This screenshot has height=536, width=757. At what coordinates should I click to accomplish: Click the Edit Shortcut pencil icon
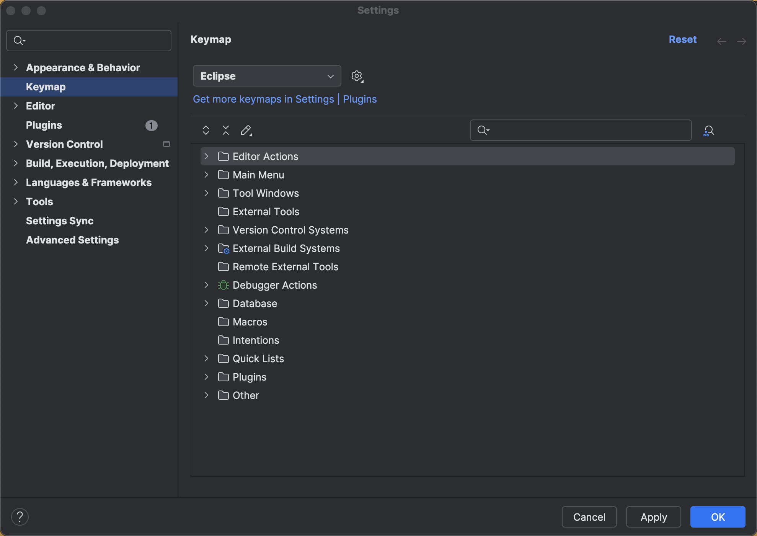[246, 131]
